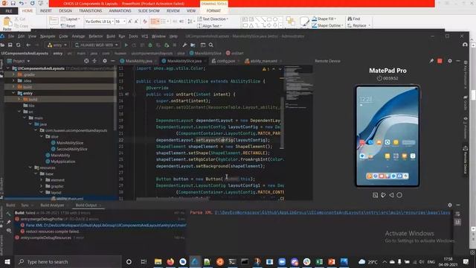Open the Build menu in the IDE
The width and height of the screenshot is (476, 268).
click(x=111, y=36)
